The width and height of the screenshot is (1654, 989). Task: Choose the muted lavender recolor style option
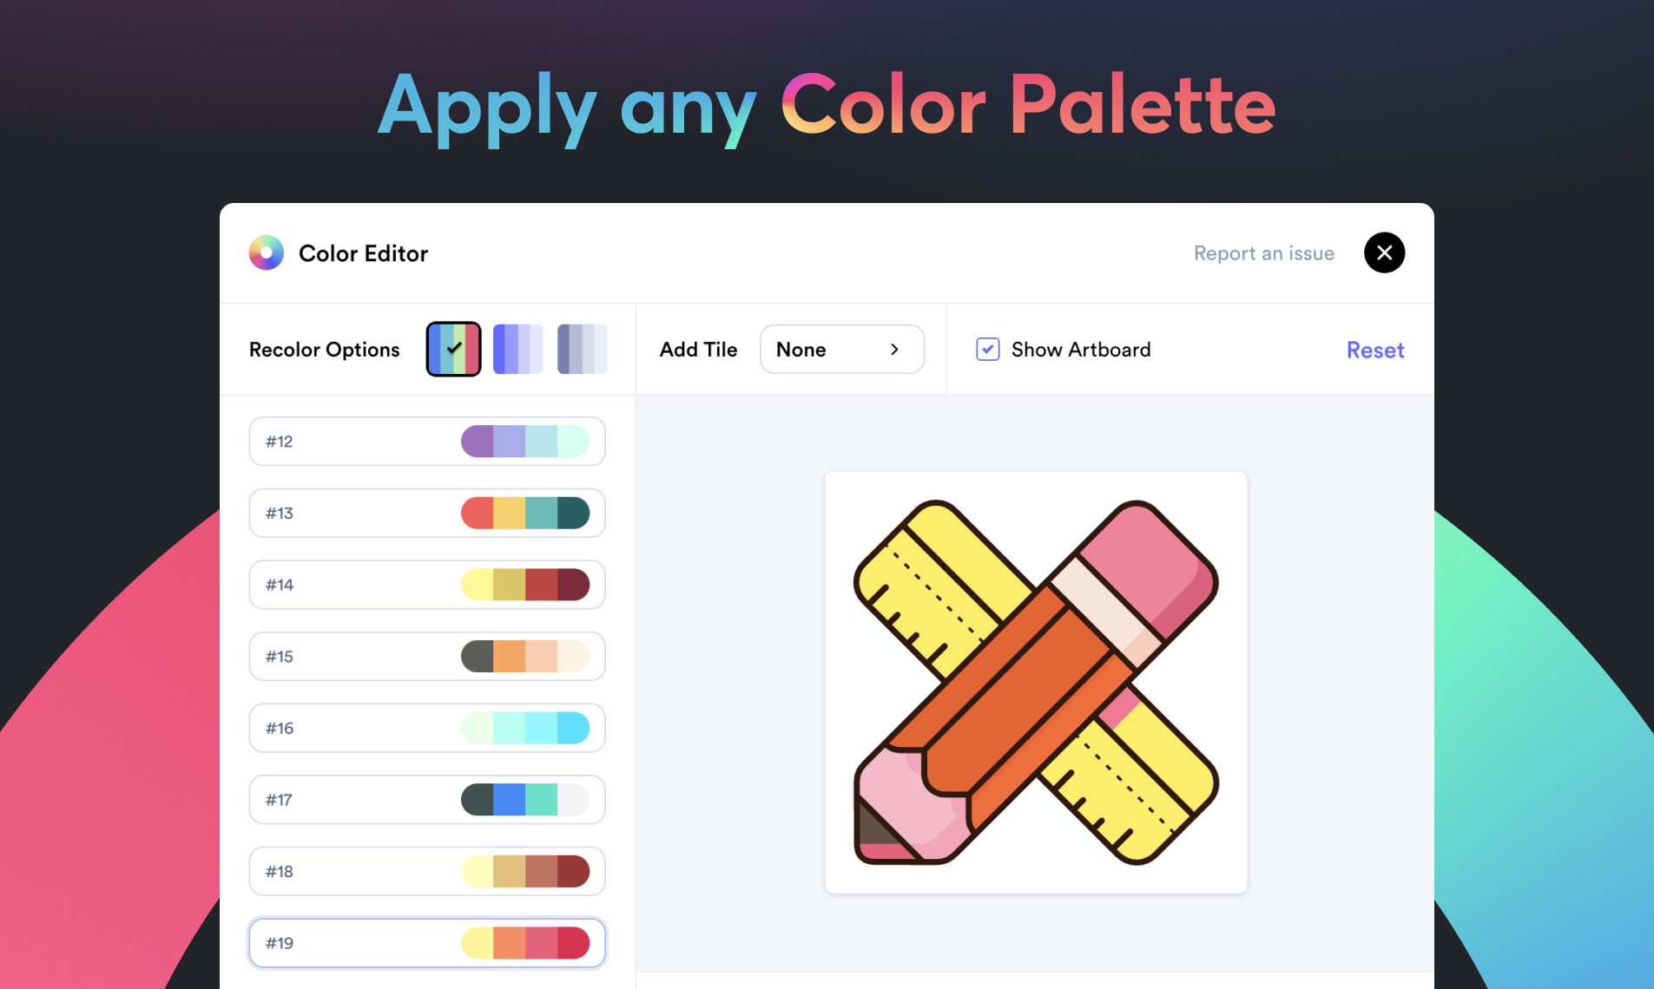coord(582,349)
